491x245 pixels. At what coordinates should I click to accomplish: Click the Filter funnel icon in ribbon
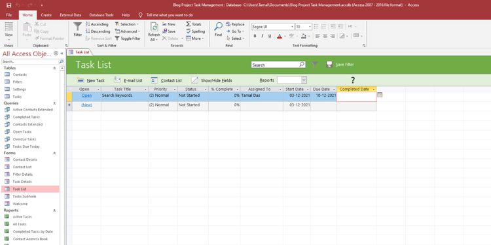pyautogui.click(x=78, y=27)
